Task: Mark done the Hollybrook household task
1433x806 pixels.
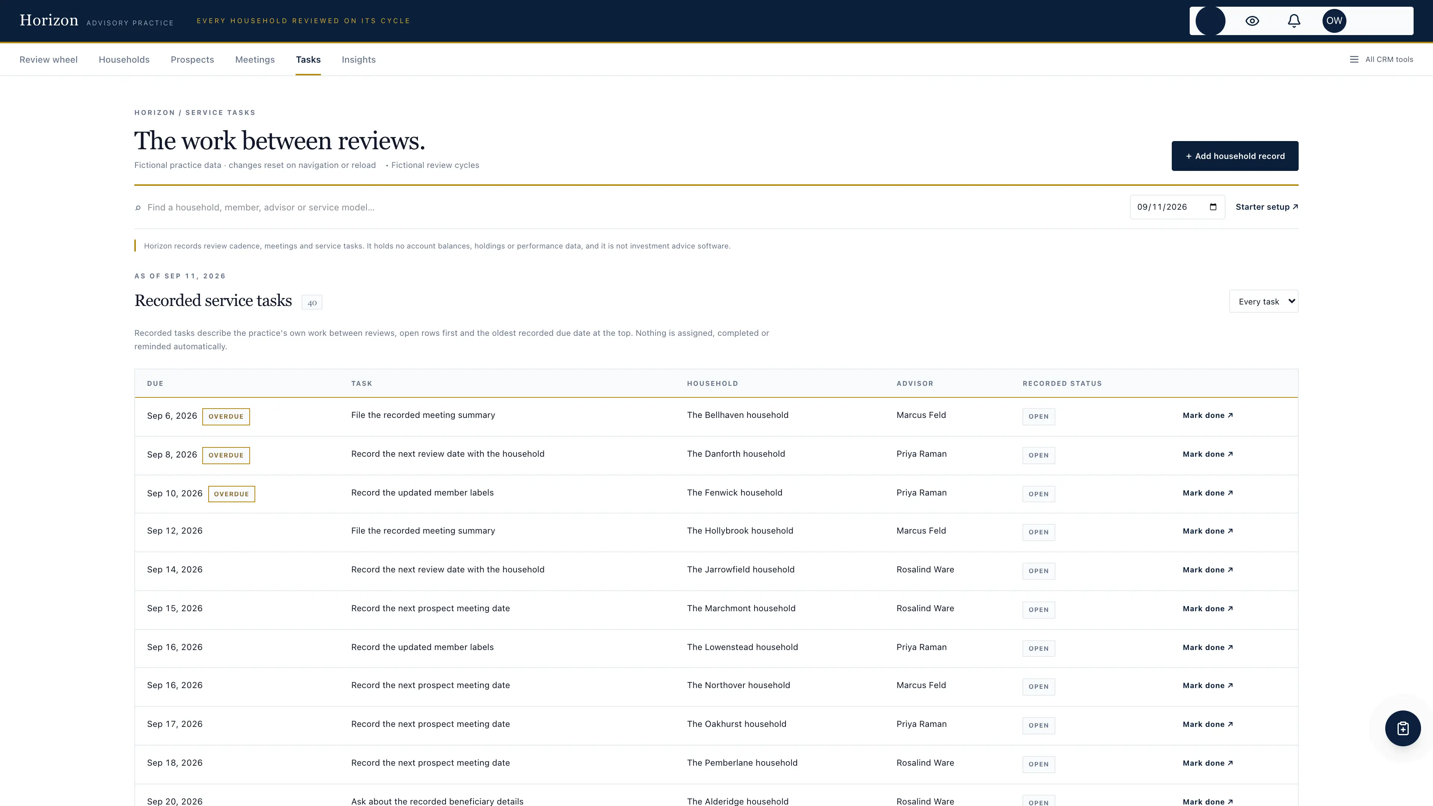Action: 1208,531
